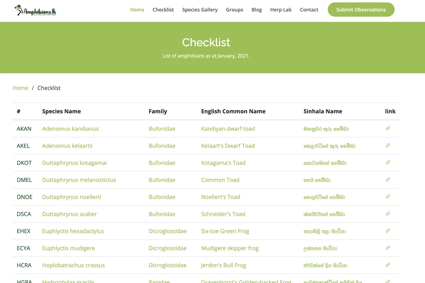
Task: Open link icon for Noellert's Toad row
Action: (388, 197)
